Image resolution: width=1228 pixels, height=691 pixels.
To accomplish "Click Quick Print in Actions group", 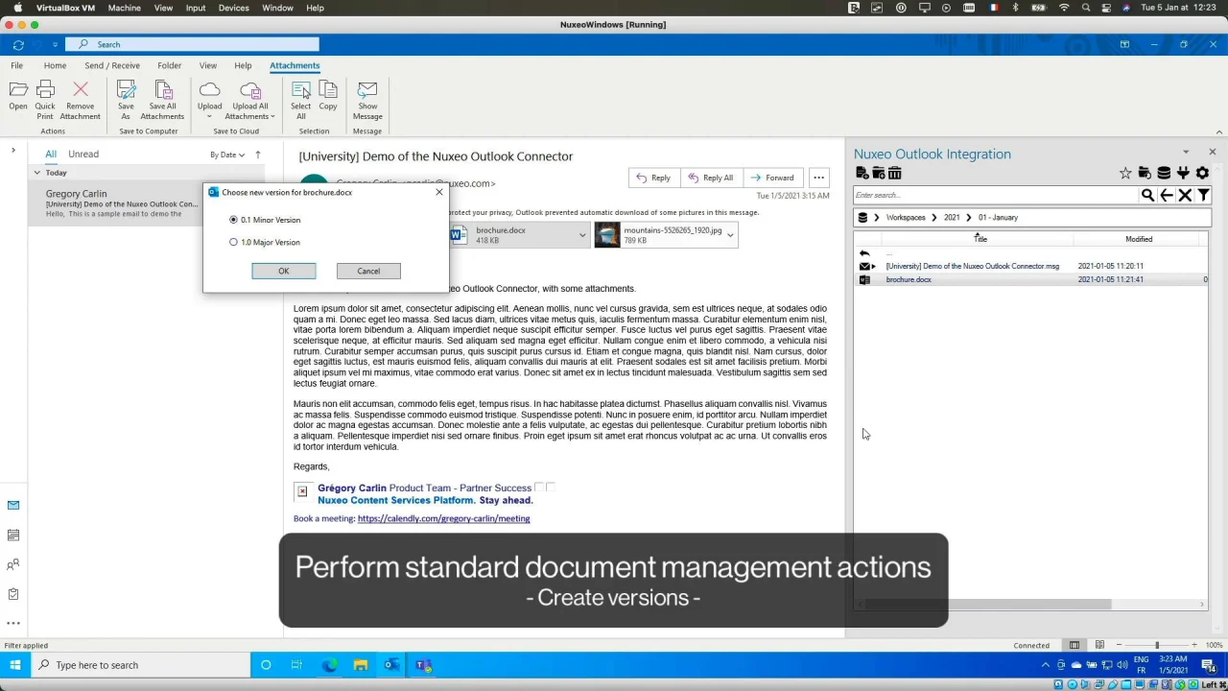I will (45, 101).
